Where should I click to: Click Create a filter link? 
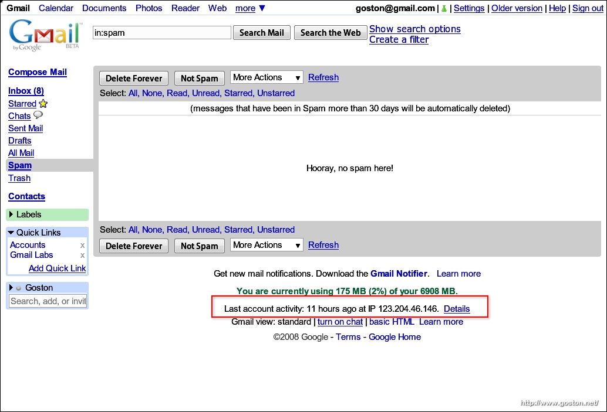pyautogui.click(x=399, y=39)
